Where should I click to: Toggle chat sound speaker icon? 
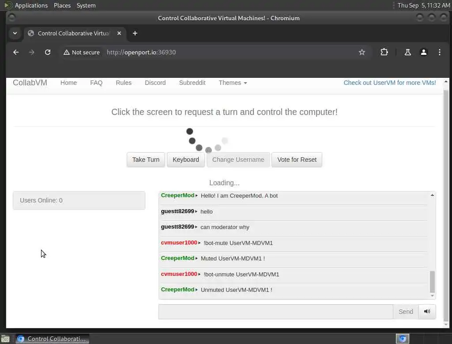pyautogui.click(x=427, y=311)
